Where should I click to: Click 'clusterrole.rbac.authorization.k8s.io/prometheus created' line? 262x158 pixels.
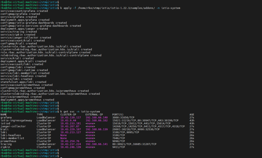(45, 91)
